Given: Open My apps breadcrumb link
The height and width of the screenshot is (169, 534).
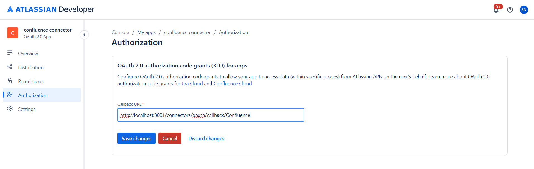Looking at the screenshot, I should pos(146,32).
